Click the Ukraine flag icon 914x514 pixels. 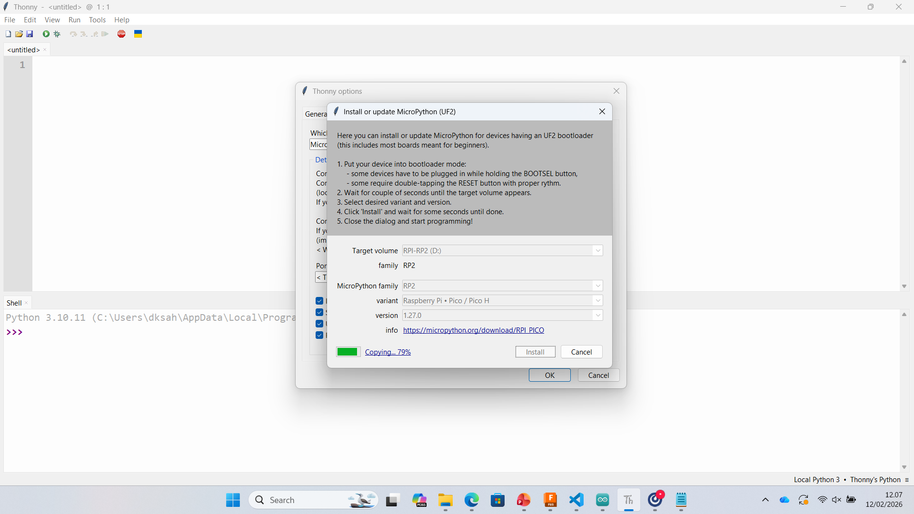pos(138,34)
